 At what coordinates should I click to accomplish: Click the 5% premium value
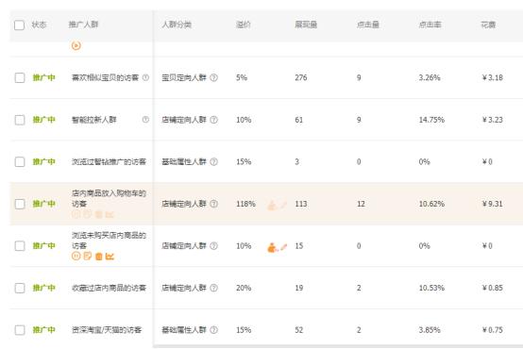point(242,77)
